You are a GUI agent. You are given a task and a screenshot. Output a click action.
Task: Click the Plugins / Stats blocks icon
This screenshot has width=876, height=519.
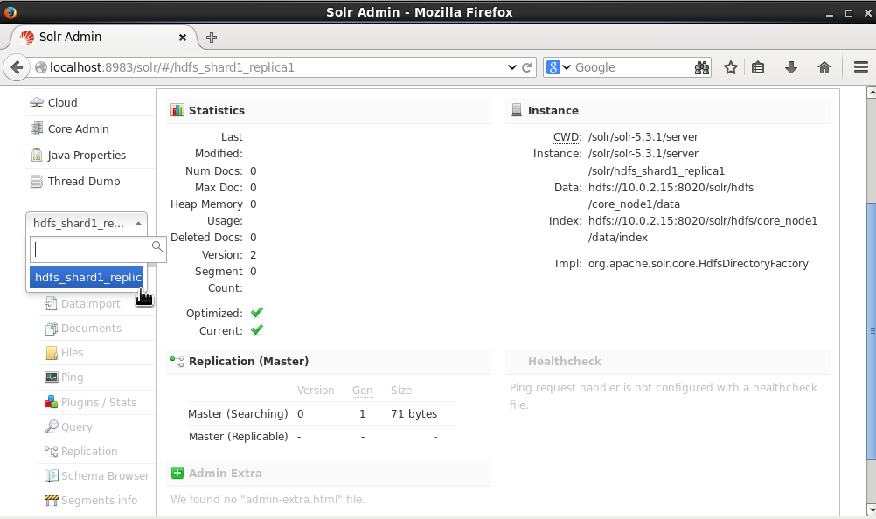(51, 402)
